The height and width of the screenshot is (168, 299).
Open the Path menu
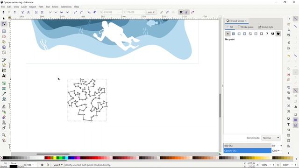tap(41, 7)
